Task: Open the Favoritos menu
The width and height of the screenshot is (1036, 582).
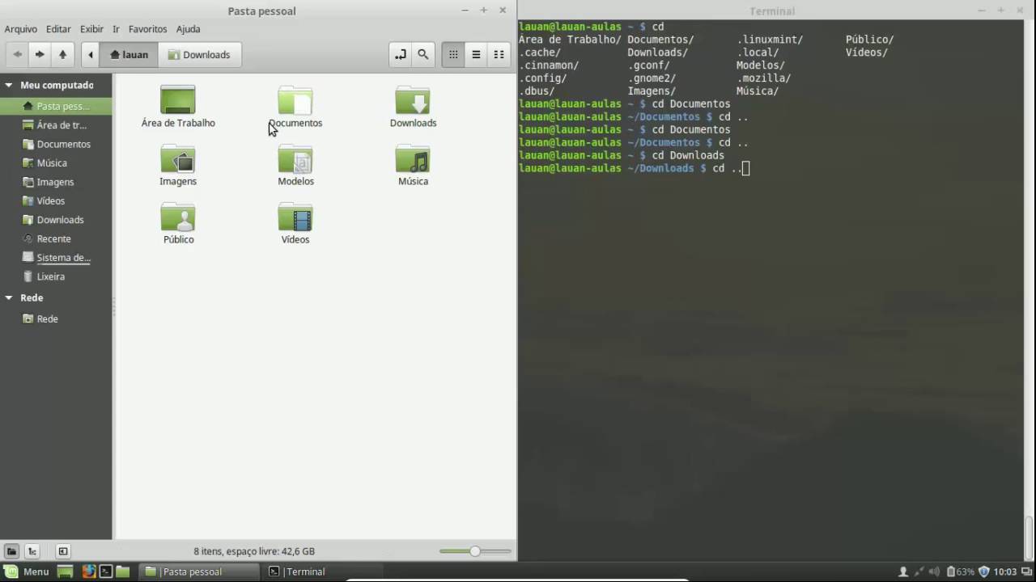Action: (x=147, y=29)
